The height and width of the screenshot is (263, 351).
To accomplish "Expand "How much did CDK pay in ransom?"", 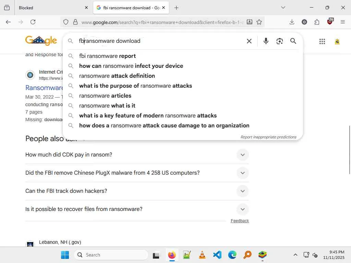I will (242, 155).
